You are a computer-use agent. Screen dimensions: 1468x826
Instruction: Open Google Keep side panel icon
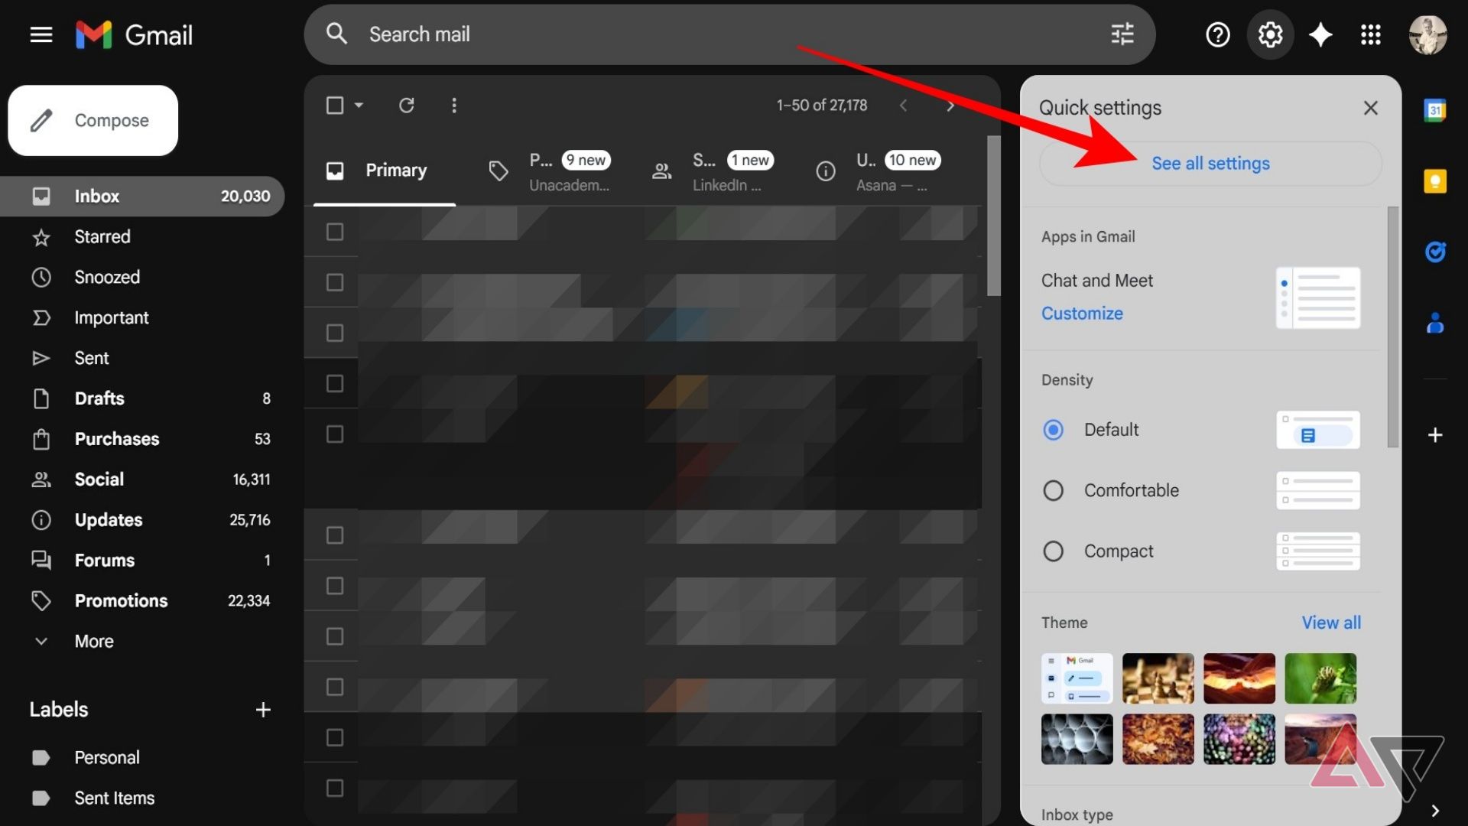1435,181
